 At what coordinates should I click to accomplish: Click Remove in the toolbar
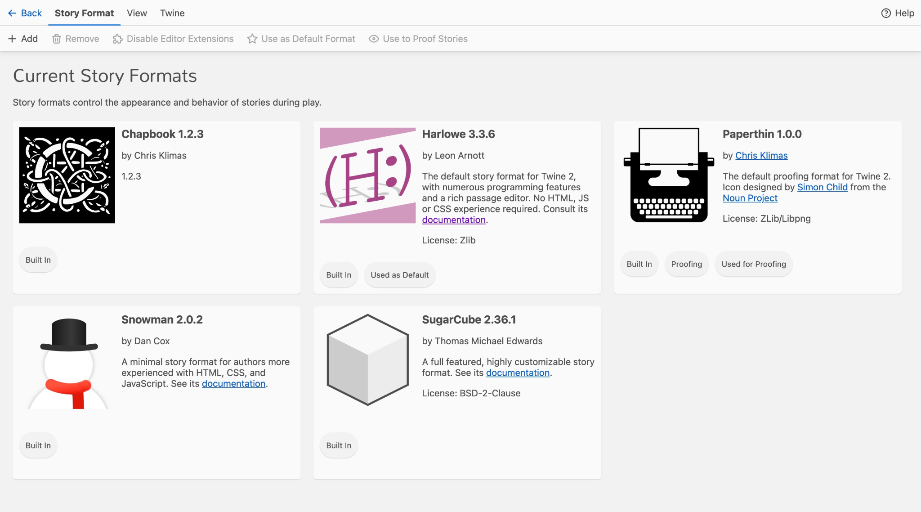76,39
